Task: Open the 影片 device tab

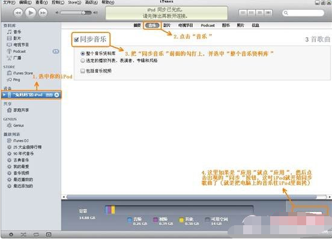Action: click(x=167, y=25)
